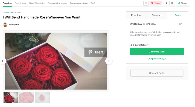Click the Continue ($10) button
This screenshot has width=195, height=107.
(157, 52)
